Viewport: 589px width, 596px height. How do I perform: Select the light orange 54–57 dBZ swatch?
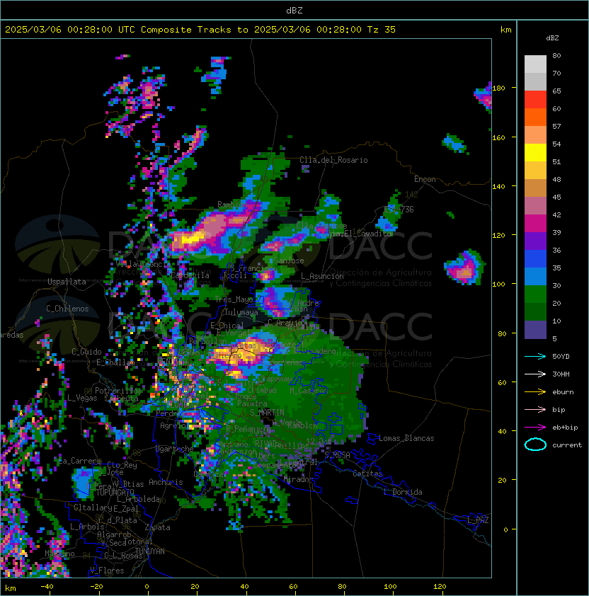click(x=535, y=135)
